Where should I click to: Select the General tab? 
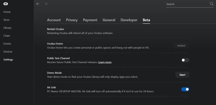(109, 20)
